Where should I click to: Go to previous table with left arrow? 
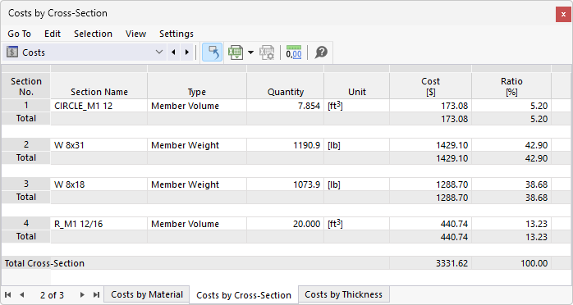pyautogui.click(x=173, y=52)
